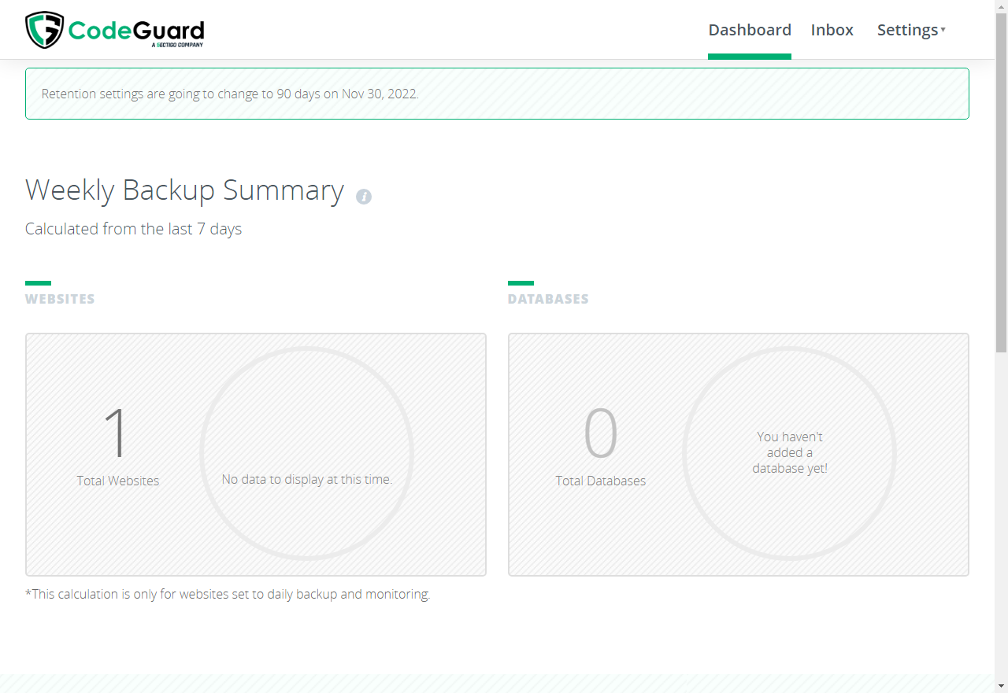The width and height of the screenshot is (1008, 693).
Task: Click the green WEBSITES section marker
Action: (38, 282)
